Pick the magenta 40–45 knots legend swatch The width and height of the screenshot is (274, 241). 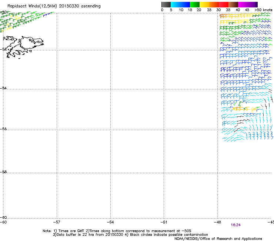pos(243,4)
